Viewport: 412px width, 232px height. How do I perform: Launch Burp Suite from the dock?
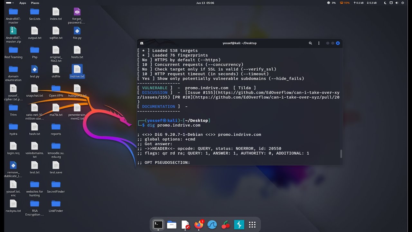click(239, 225)
